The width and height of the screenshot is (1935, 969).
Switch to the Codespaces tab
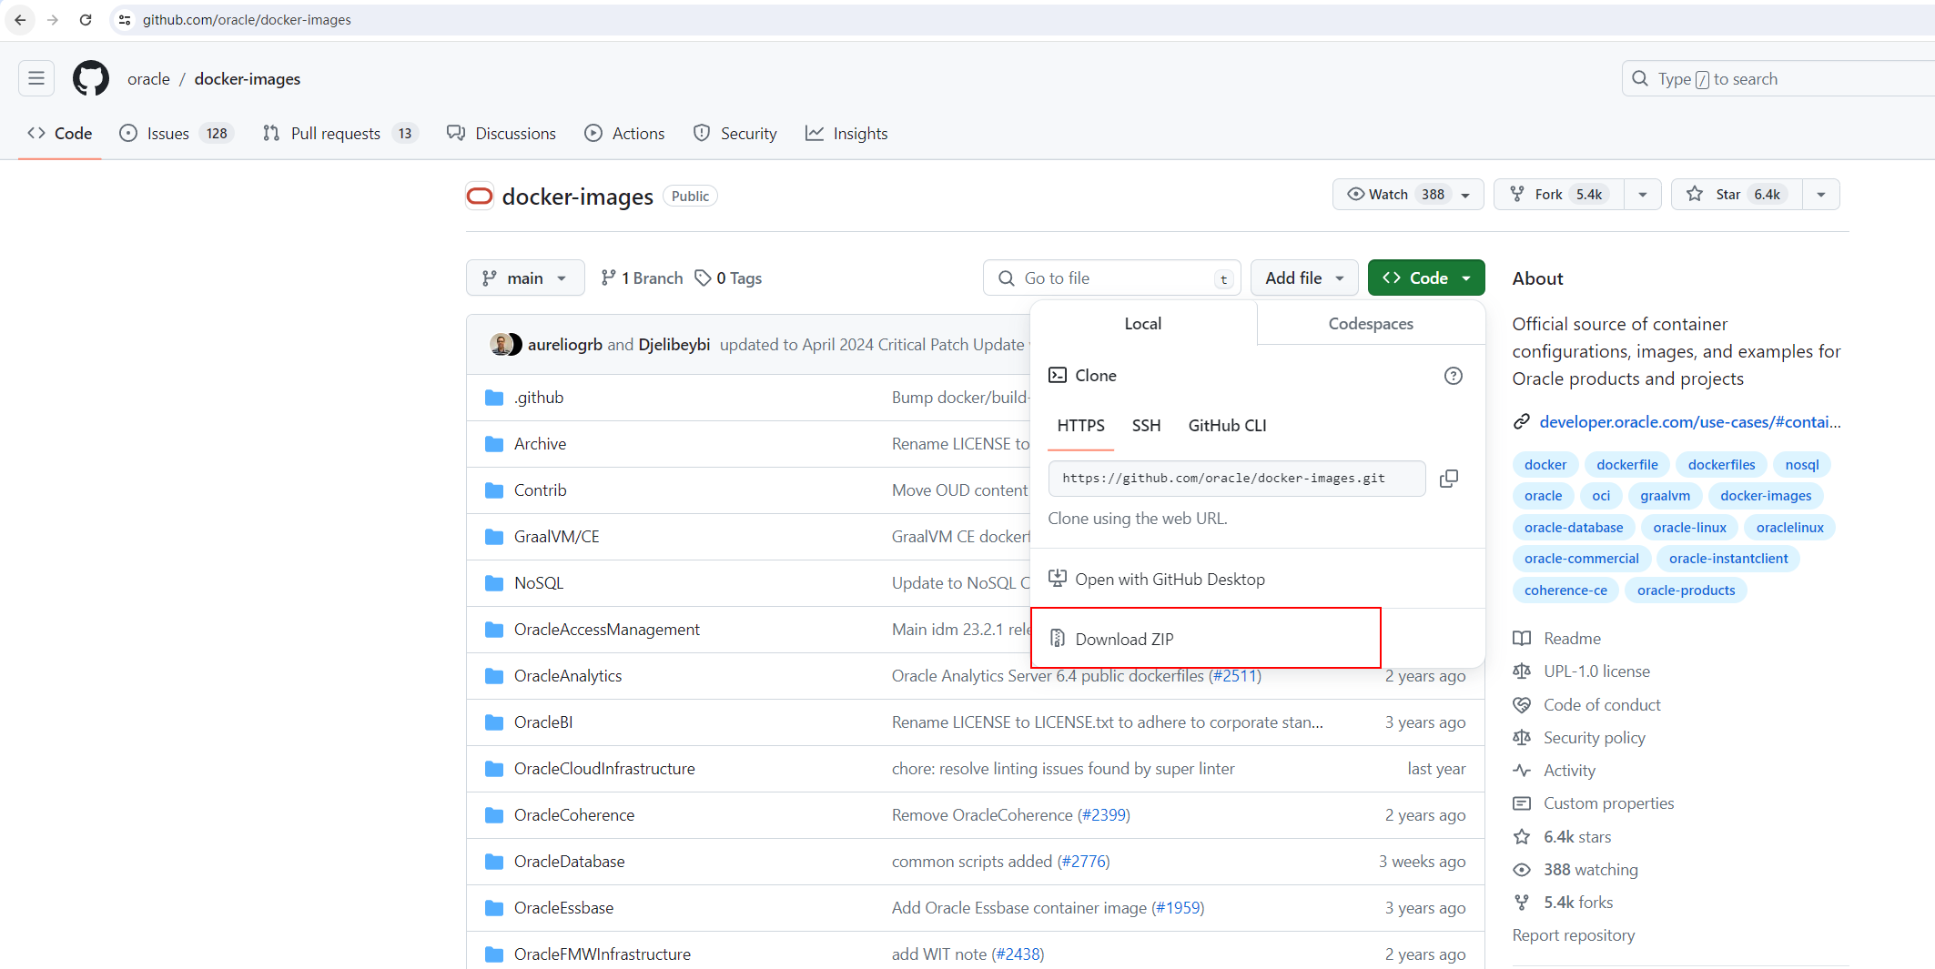click(x=1371, y=324)
